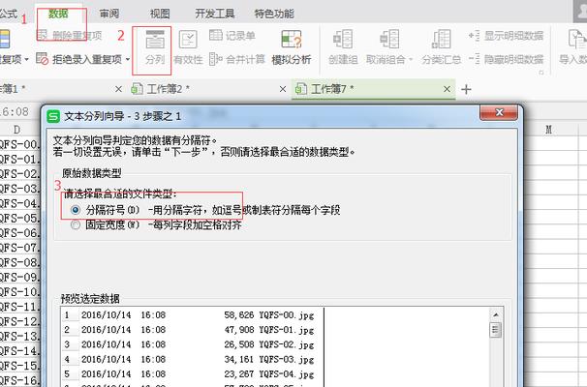Click the 导入数据 import icon

(576, 40)
